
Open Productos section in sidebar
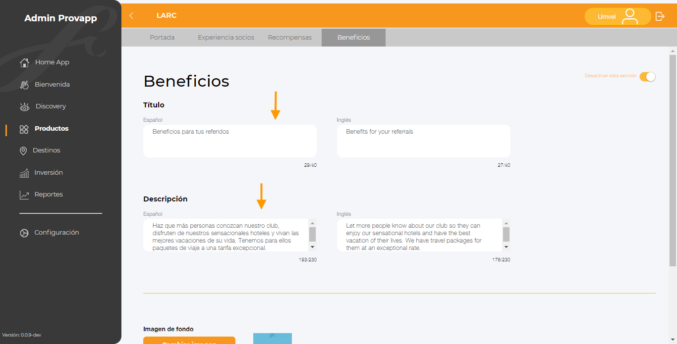click(x=52, y=129)
